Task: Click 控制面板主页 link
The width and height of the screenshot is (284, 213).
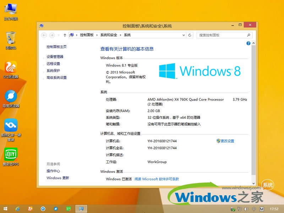Action: 56,46
